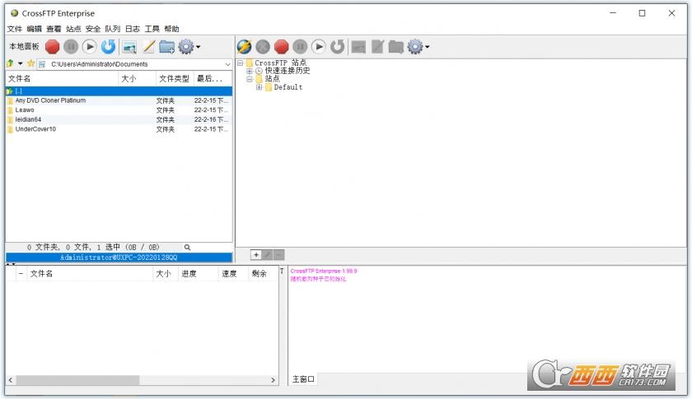692x399 pixels.
Task: Click the queue 进度 column header
Action: (199, 273)
